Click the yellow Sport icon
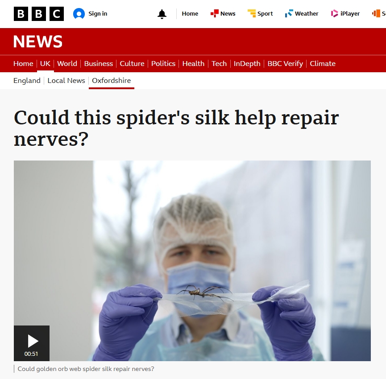The image size is (386, 379). click(x=252, y=13)
